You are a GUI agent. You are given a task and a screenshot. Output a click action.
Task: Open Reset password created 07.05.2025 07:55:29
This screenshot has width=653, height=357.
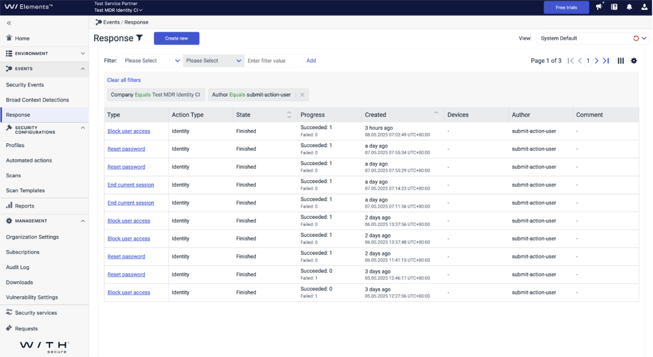(126, 167)
